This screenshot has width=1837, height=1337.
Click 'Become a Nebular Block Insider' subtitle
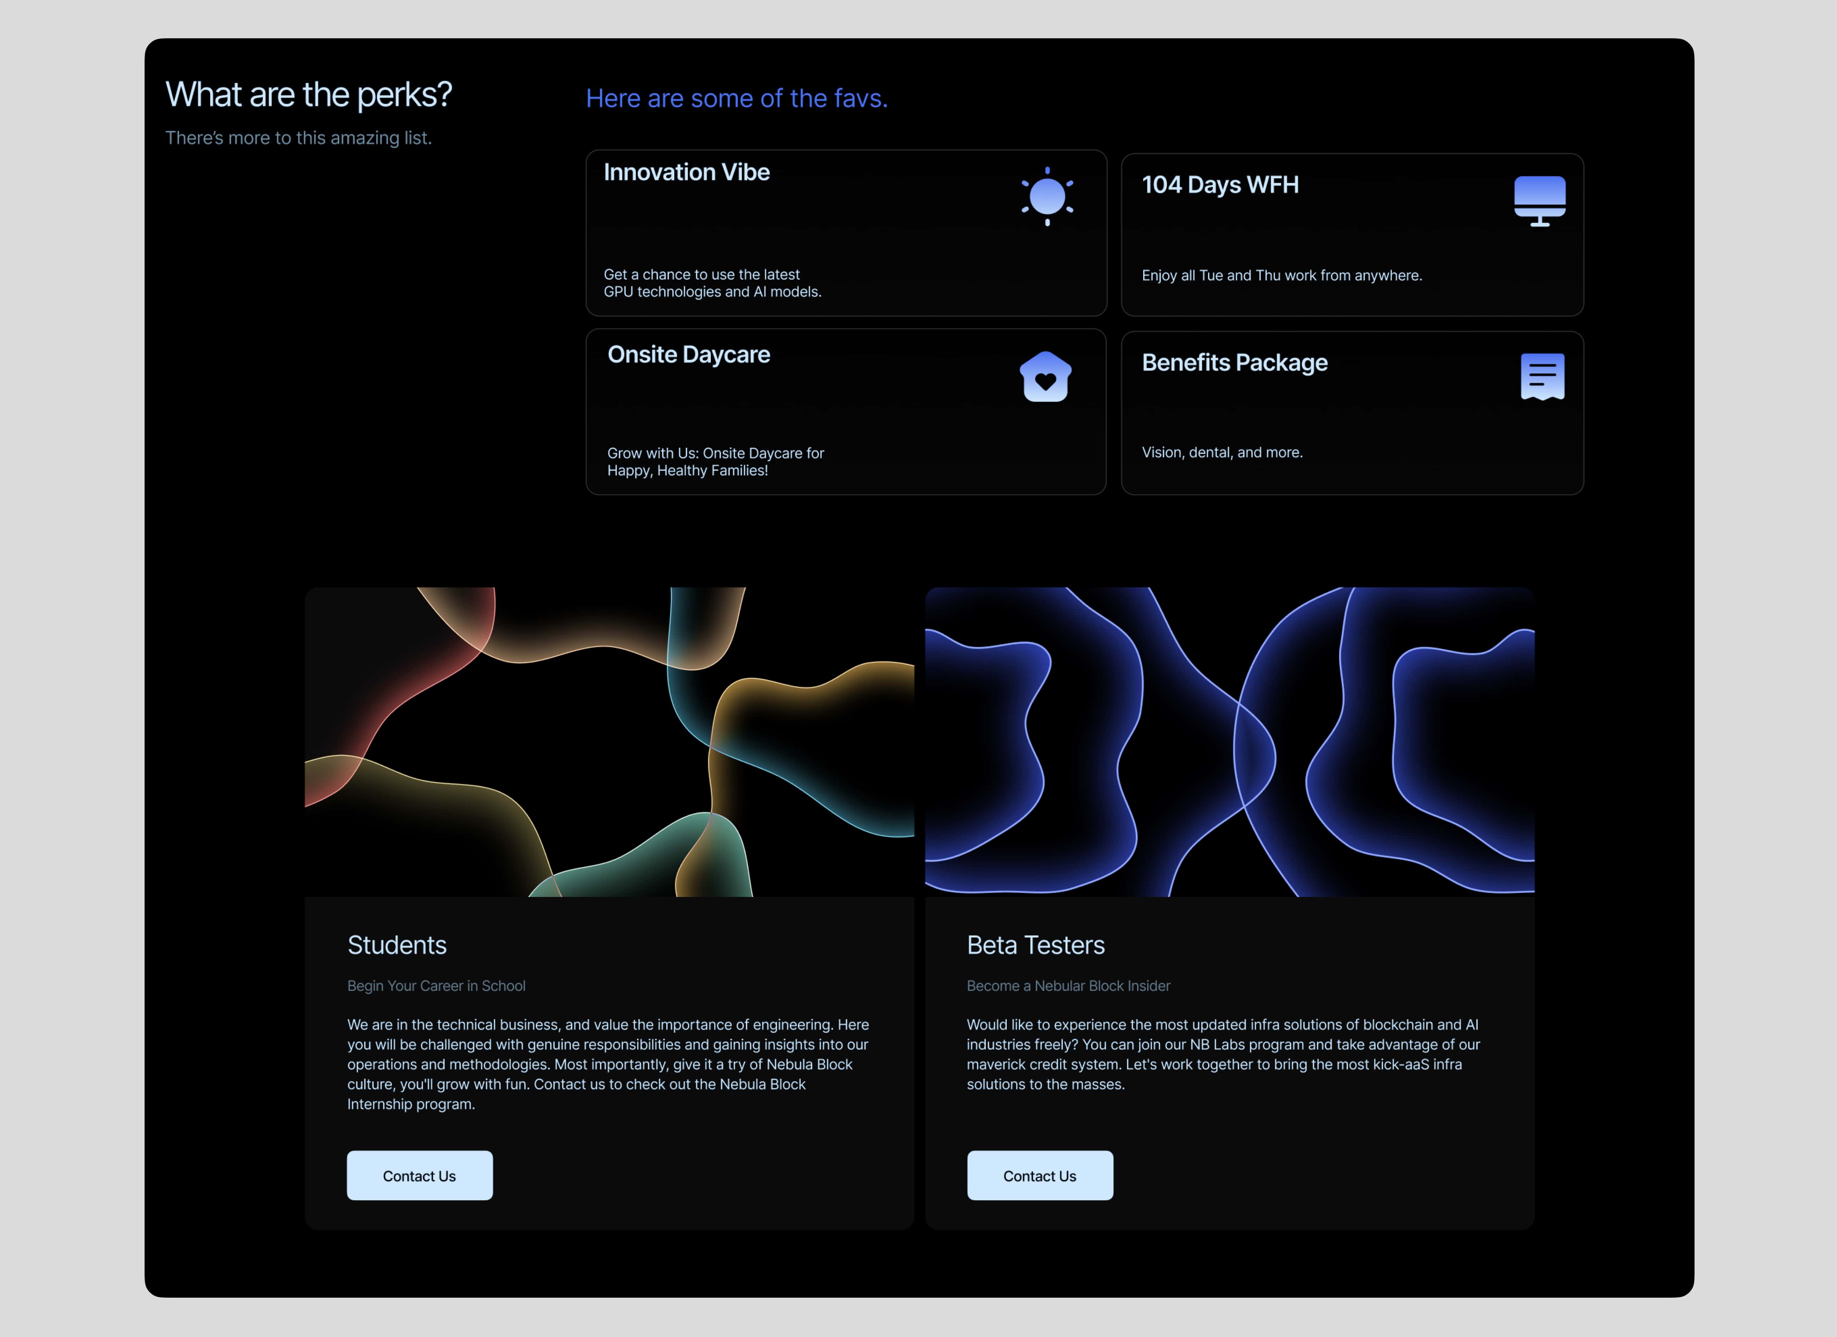tap(1068, 986)
